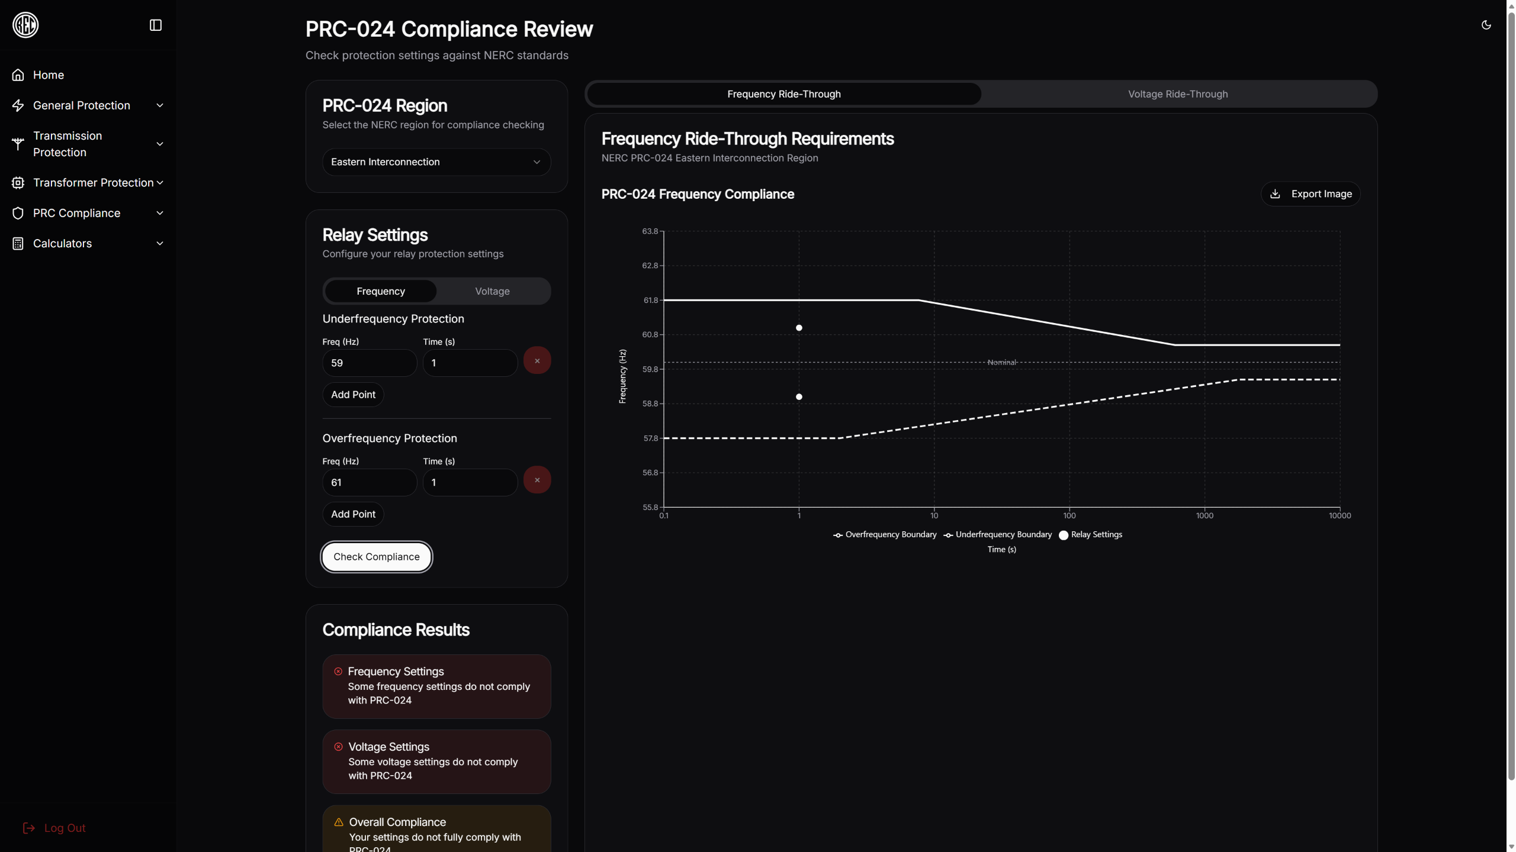Switch to the Voltage Ride-Through tab
1516x852 pixels.
click(1177, 94)
